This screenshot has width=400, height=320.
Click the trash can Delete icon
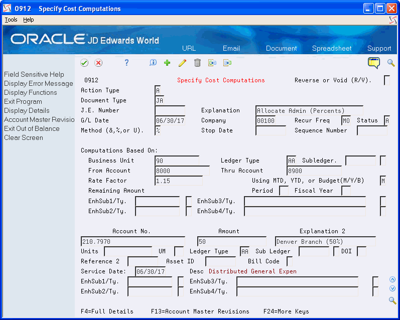point(197,63)
